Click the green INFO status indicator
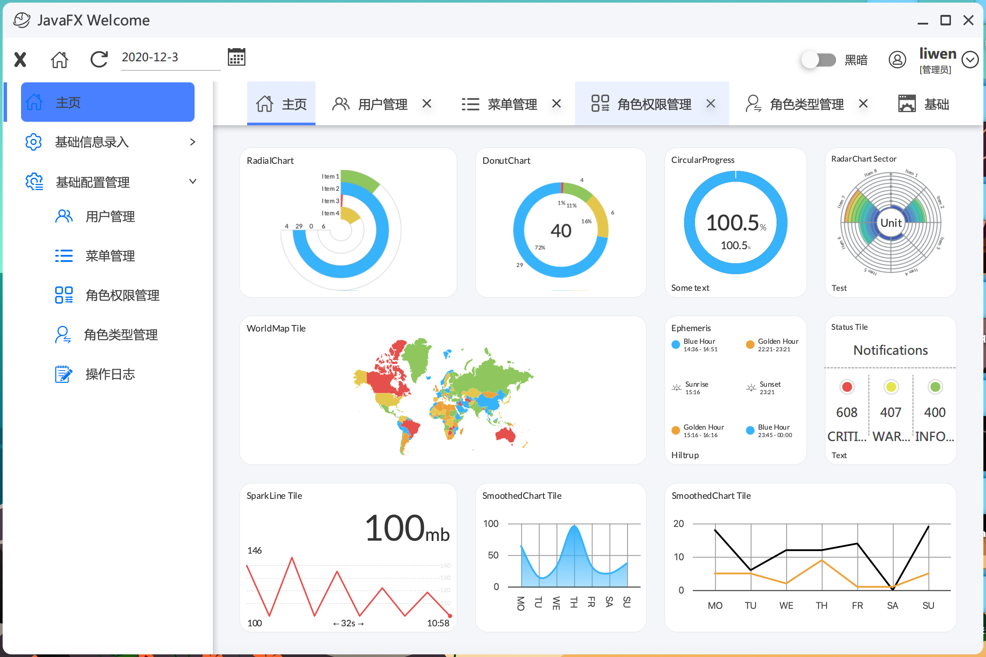This screenshot has width=986, height=657. (x=935, y=387)
